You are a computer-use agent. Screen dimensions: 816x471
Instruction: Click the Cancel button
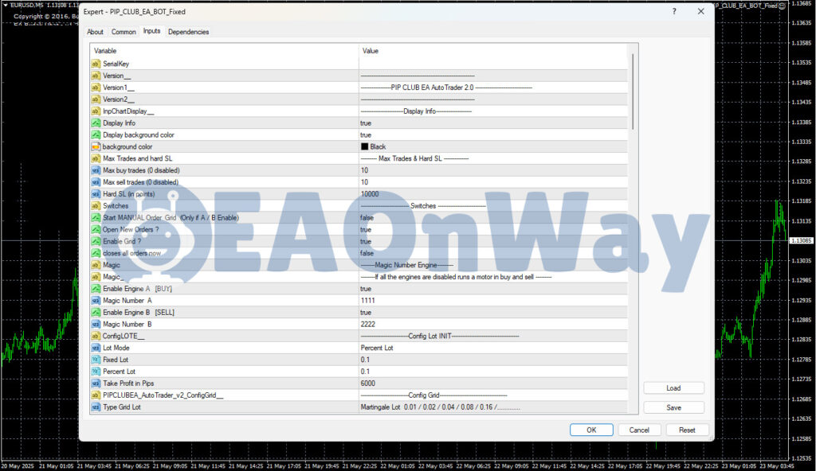[639, 430]
